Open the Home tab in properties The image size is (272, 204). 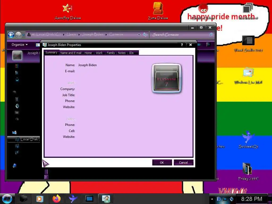tap(88, 53)
